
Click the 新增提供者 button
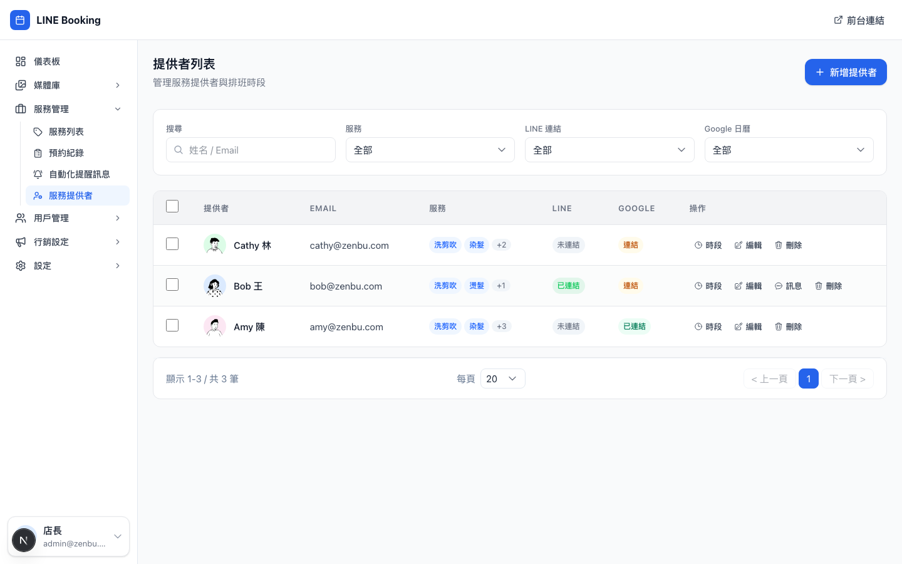tap(845, 72)
